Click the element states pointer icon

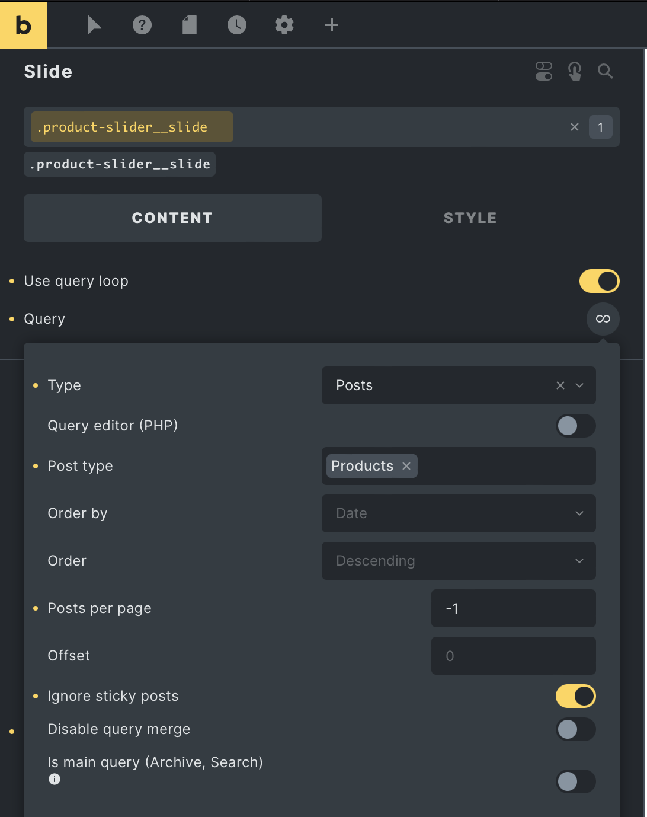point(575,71)
